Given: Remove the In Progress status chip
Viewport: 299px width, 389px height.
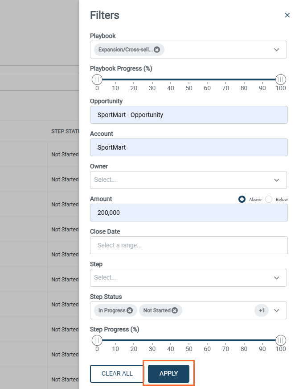Looking at the screenshot, I should coord(129,310).
